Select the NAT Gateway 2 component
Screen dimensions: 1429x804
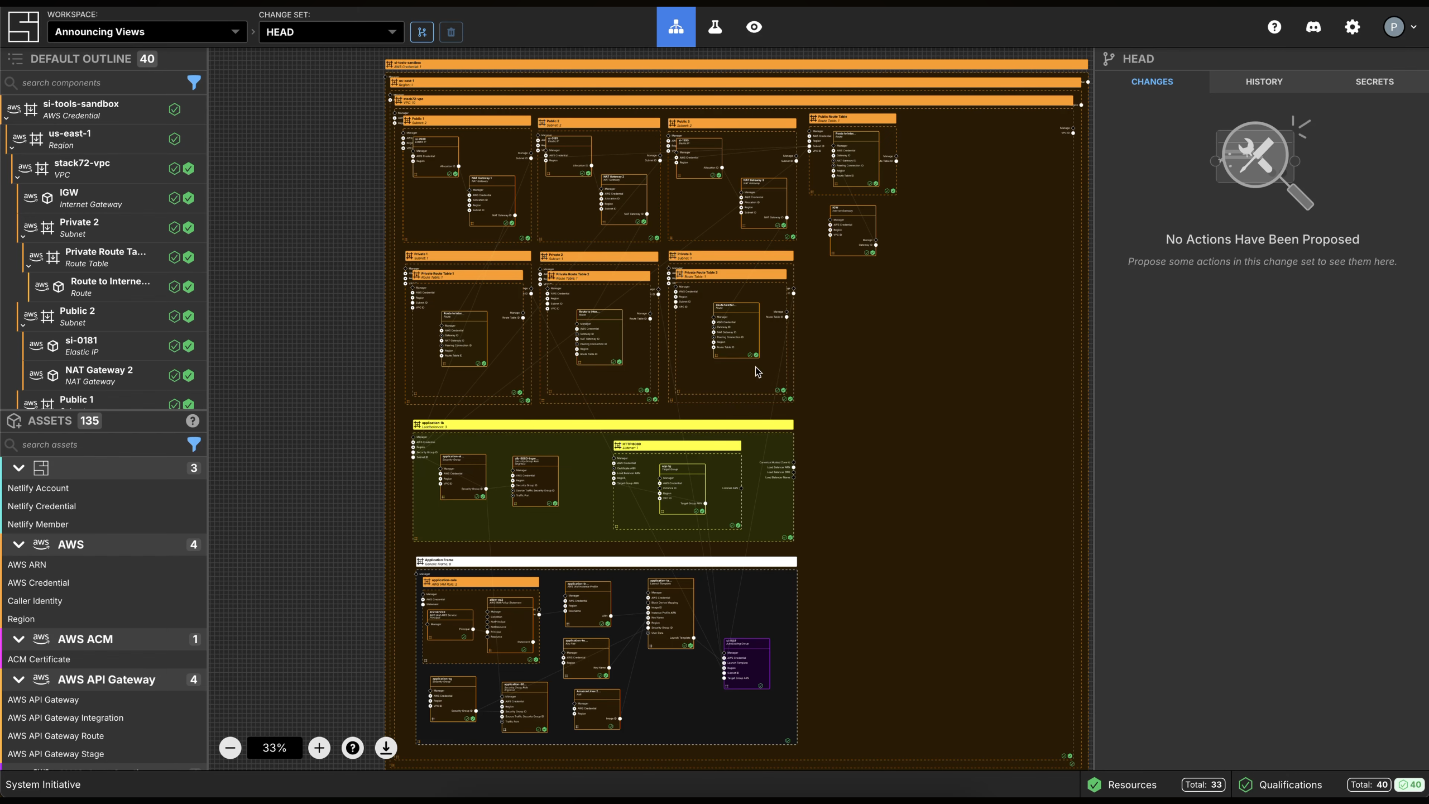pos(114,376)
